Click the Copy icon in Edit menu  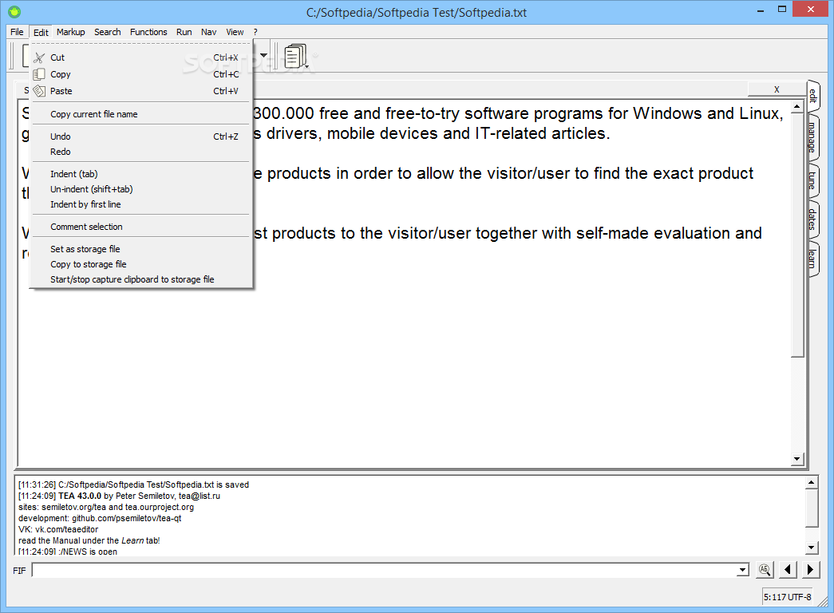tap(39, 74)
